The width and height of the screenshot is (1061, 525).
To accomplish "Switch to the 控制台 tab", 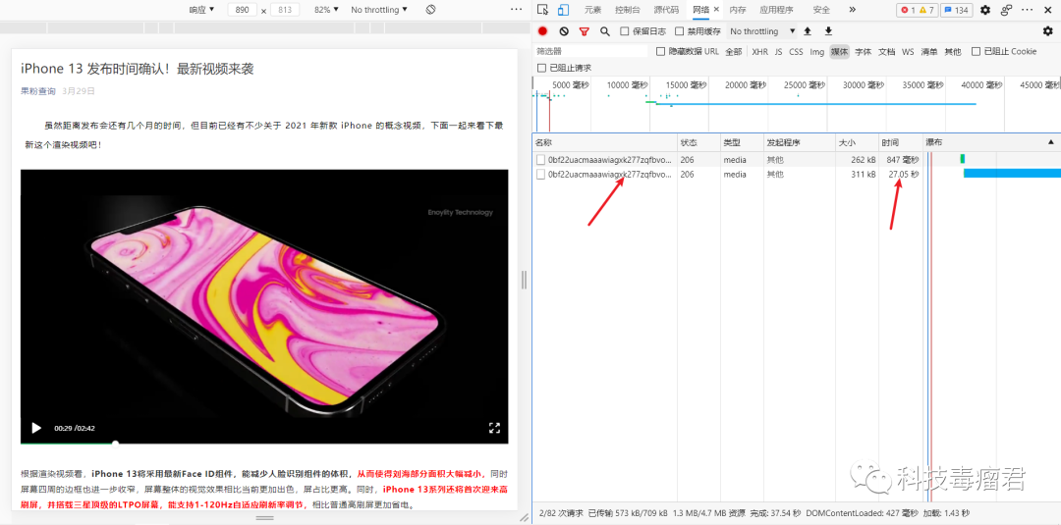I will coord(627,10).
